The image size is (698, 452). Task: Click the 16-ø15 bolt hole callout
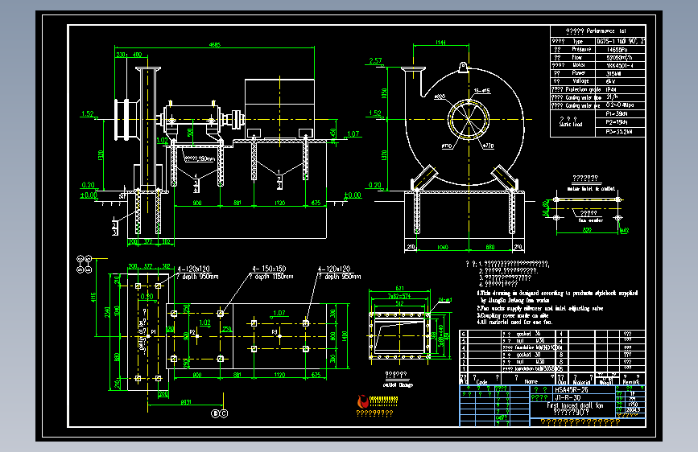click(x=481, y=91)
